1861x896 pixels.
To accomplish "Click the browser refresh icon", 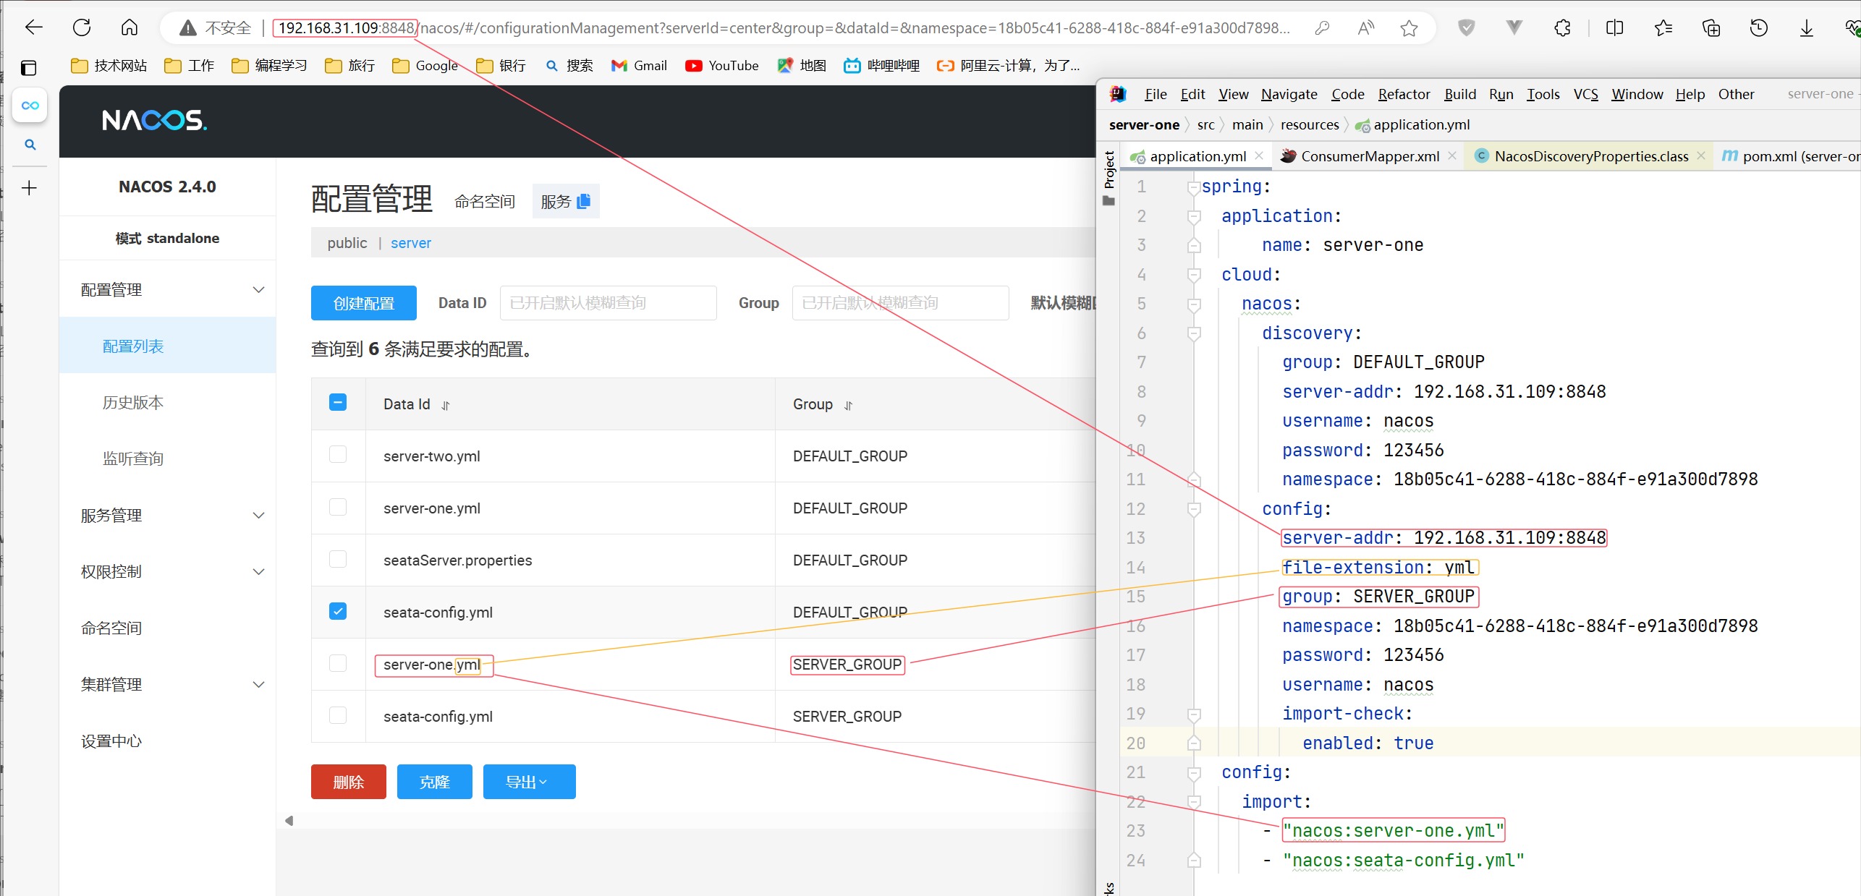I will coord(82,28).
